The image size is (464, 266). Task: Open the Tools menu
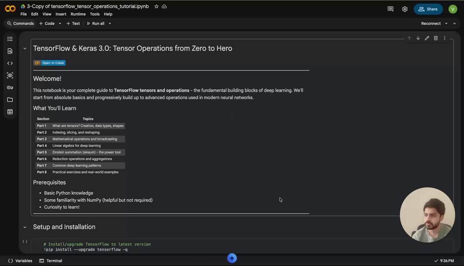[x=95, y=14]
